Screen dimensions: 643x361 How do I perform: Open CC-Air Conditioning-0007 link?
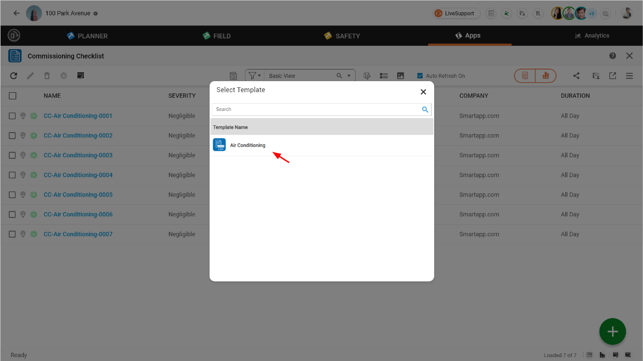(78, 234)
